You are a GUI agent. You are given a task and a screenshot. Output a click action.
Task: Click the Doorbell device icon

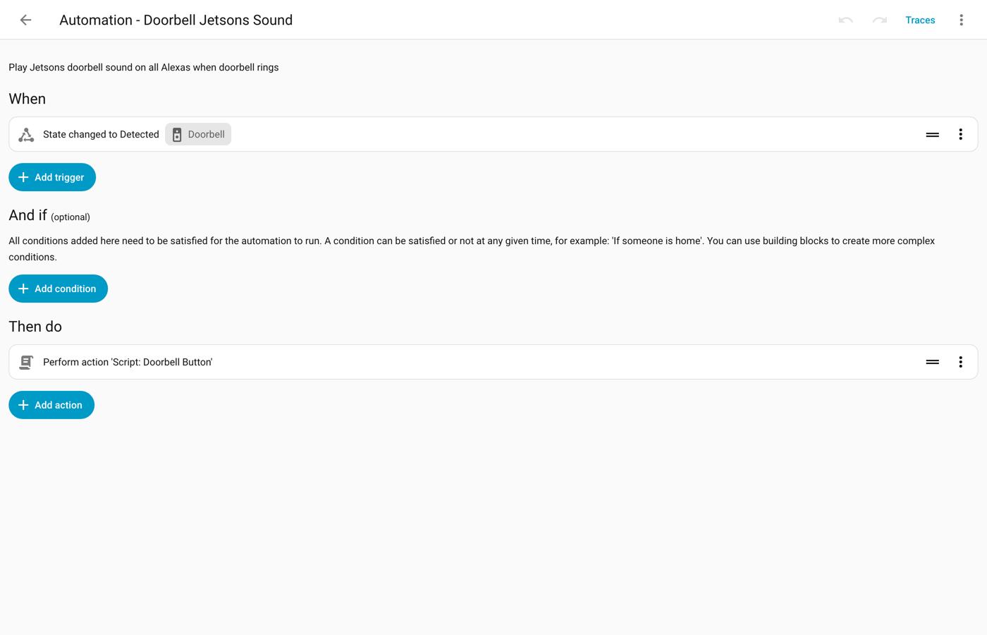click(x=177, y=135)
